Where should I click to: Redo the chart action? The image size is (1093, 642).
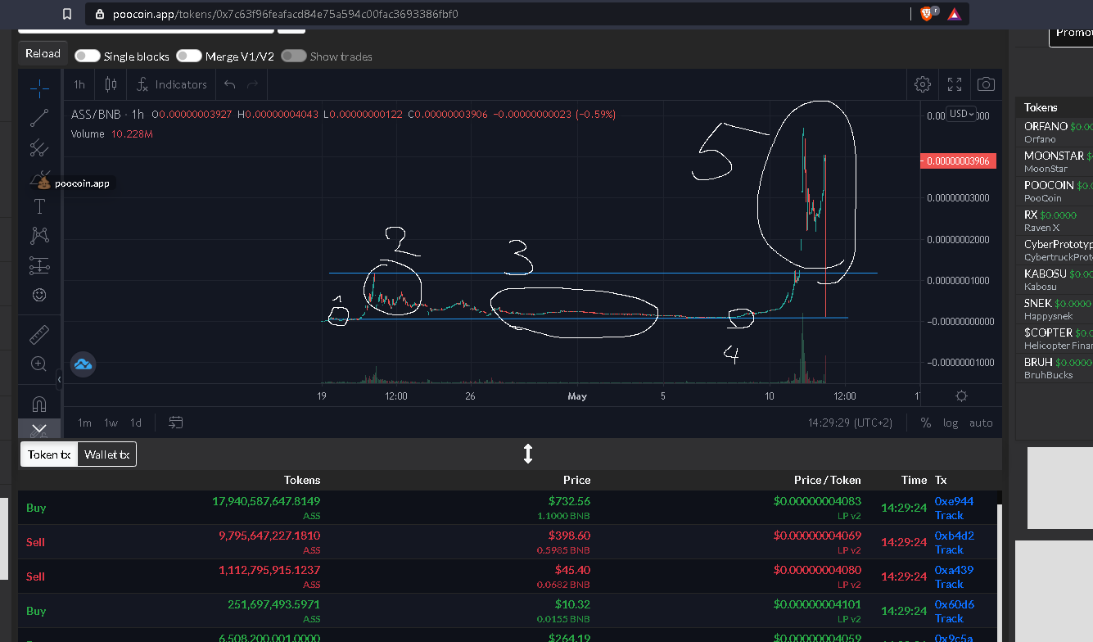(253, 84)
